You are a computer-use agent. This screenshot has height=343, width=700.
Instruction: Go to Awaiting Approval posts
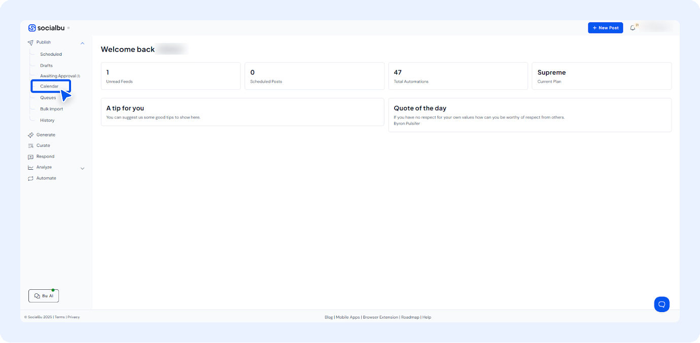point(58,76)
